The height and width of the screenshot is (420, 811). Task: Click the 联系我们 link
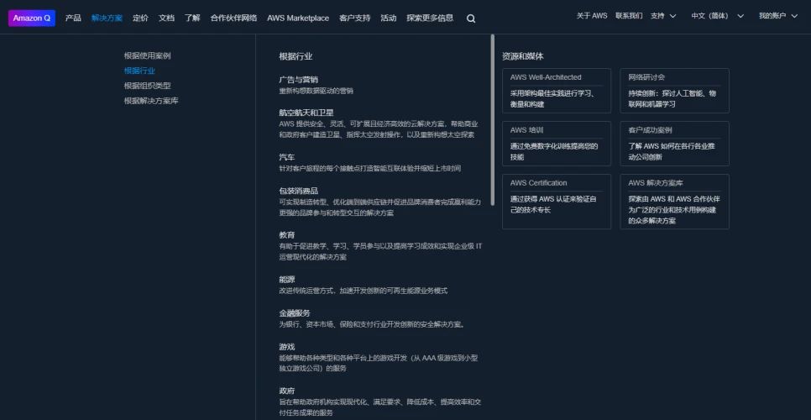pos(629,16)
